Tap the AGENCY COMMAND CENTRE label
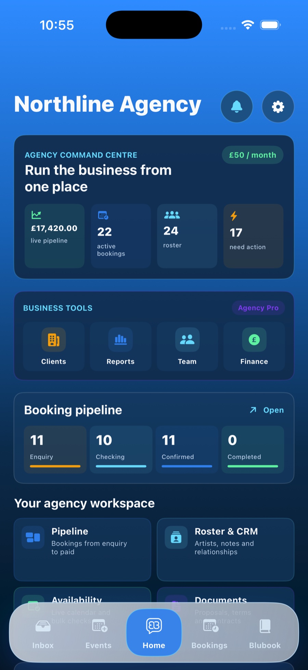 81,155
